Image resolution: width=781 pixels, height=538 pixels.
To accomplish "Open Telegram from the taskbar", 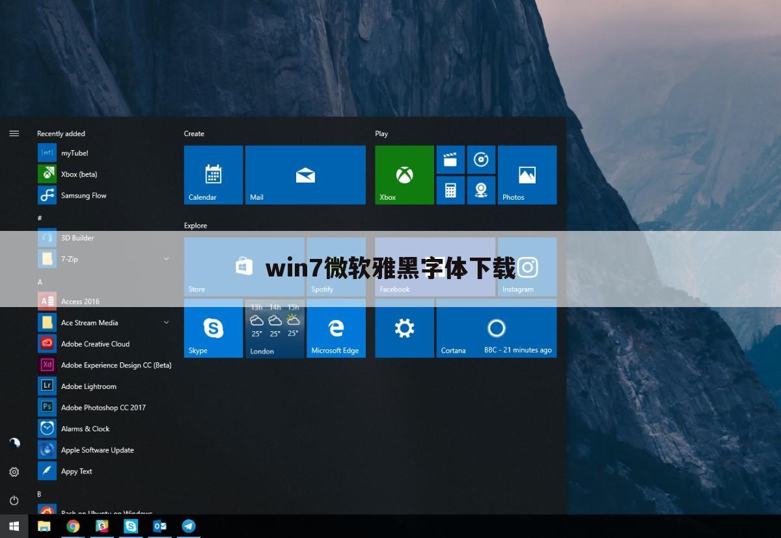I will [189, 526].
